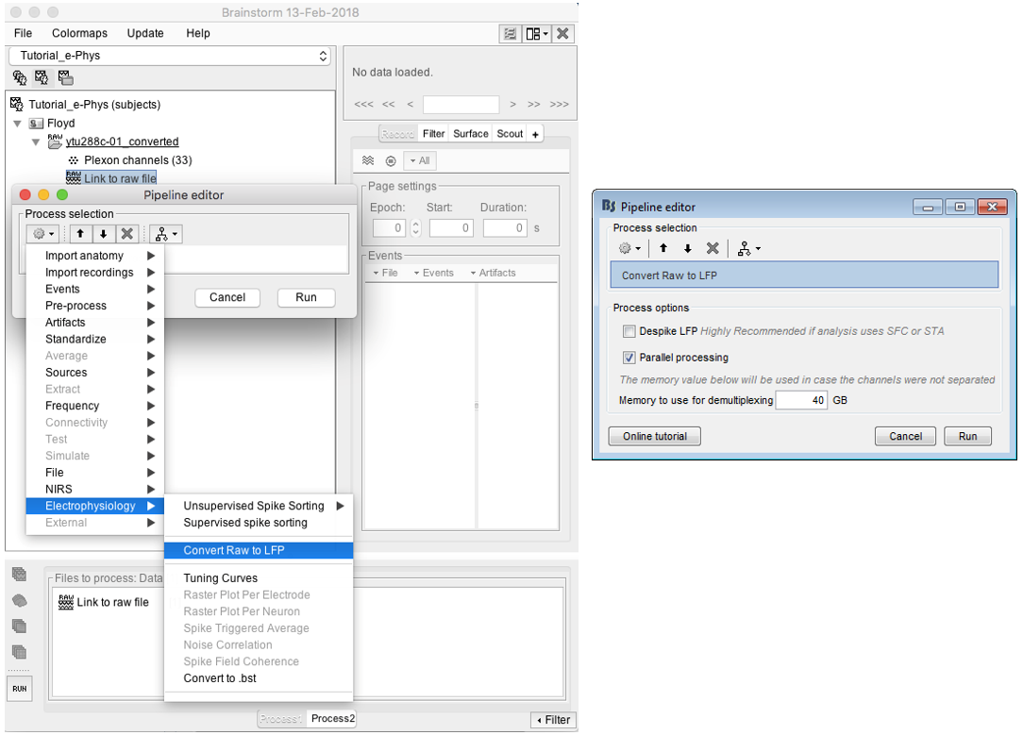The image size is (1023, 735).
Task: Cancel the Windows Pipeline editor
Action: [x=906, y=436]
